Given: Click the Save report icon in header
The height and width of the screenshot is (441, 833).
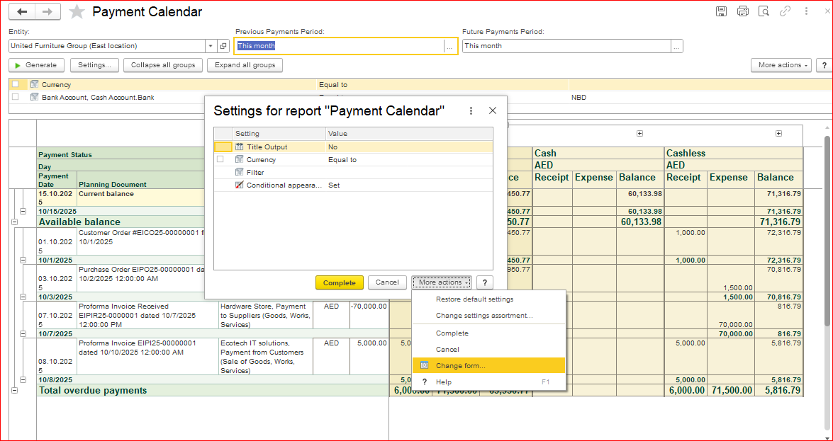Looking at the screenshot, I should [721, 11].
